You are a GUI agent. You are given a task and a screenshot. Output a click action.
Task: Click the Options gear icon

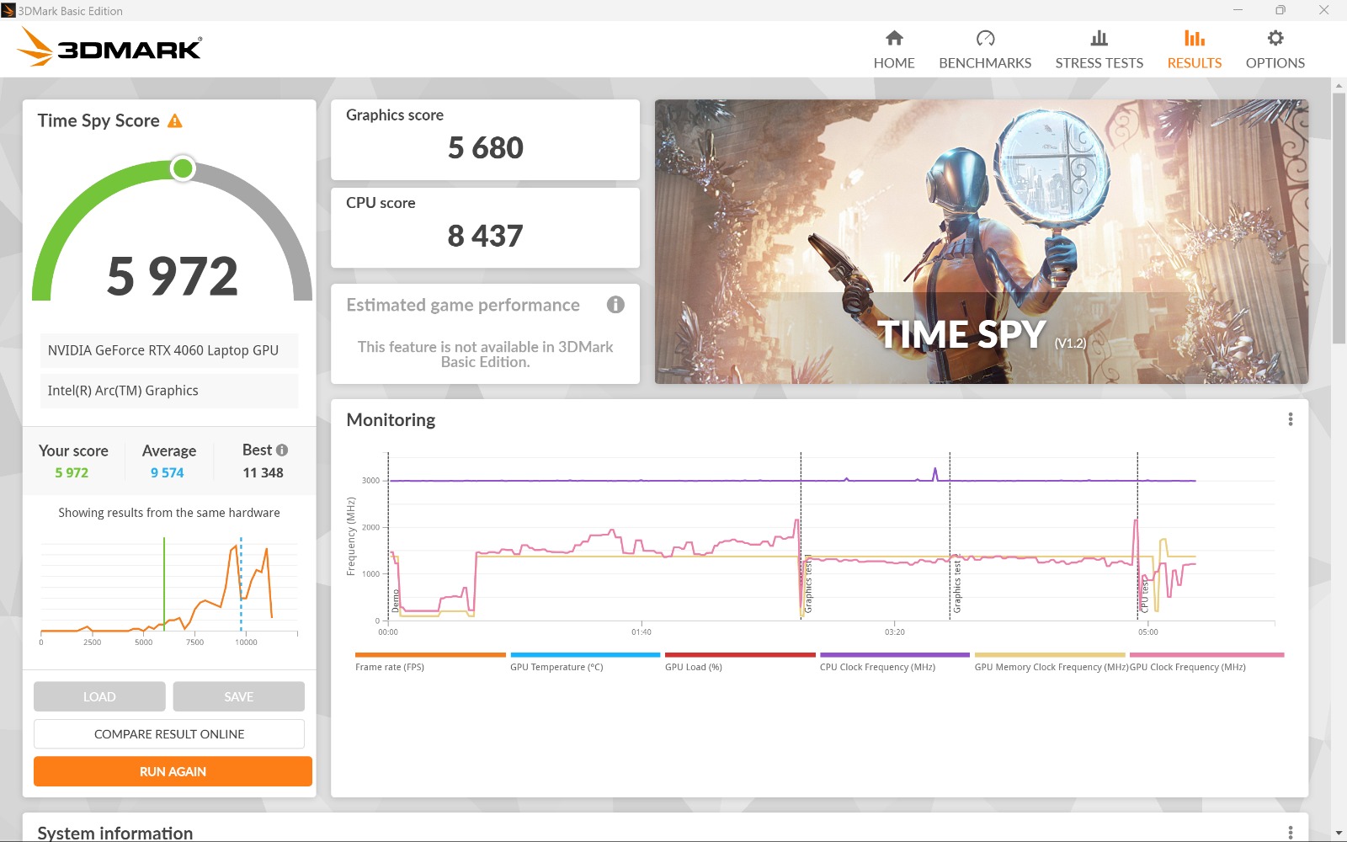(x=1275, y=39)
